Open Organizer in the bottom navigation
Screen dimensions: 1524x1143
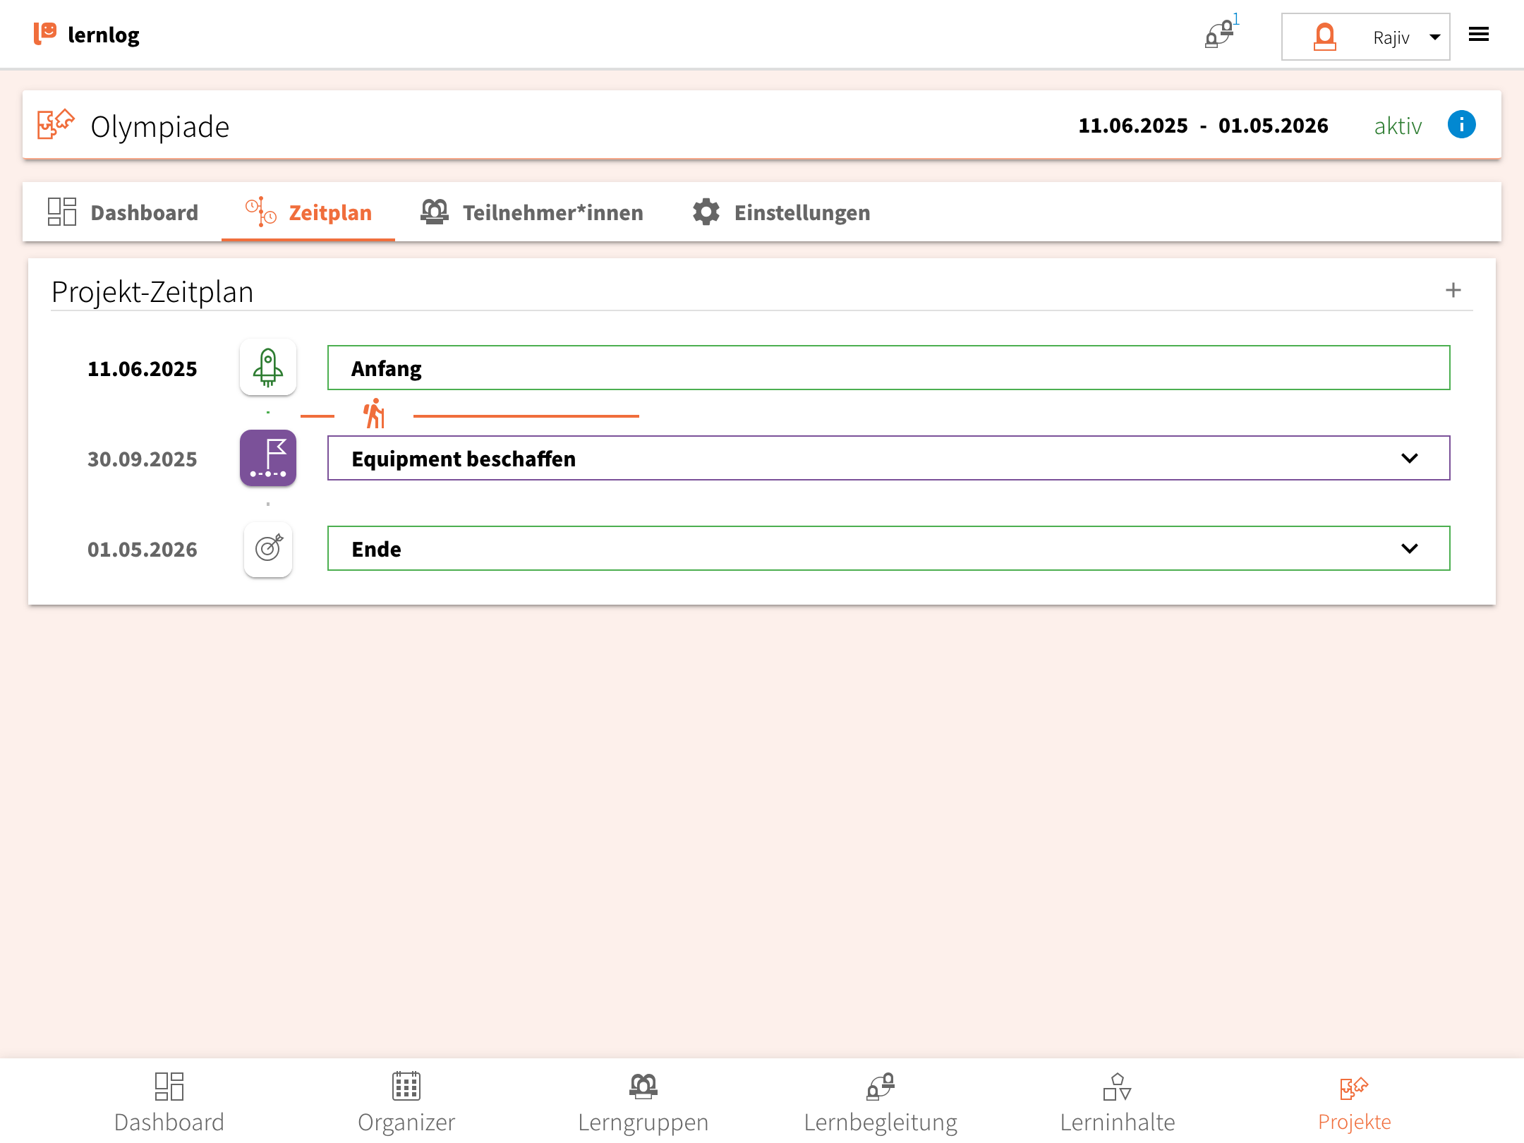pyautogui.click(x=406, y=1102)
